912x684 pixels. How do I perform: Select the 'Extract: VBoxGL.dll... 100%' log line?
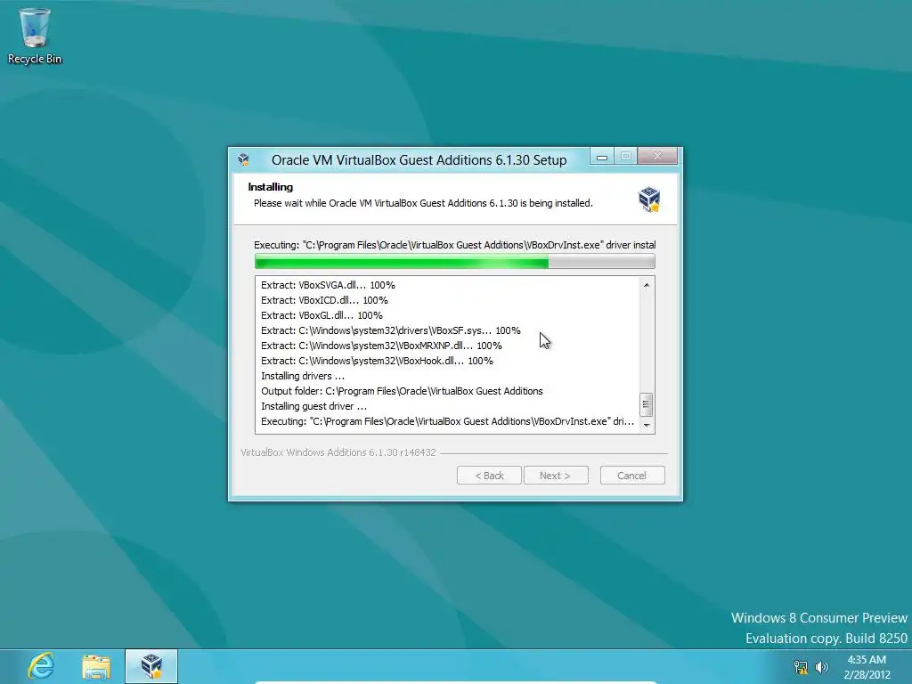tap(322, 315)
